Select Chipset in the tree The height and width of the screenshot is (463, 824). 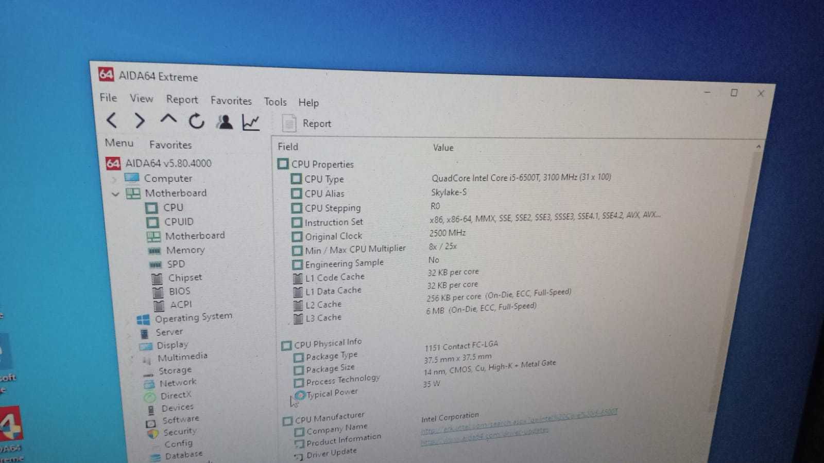point(185,278)
